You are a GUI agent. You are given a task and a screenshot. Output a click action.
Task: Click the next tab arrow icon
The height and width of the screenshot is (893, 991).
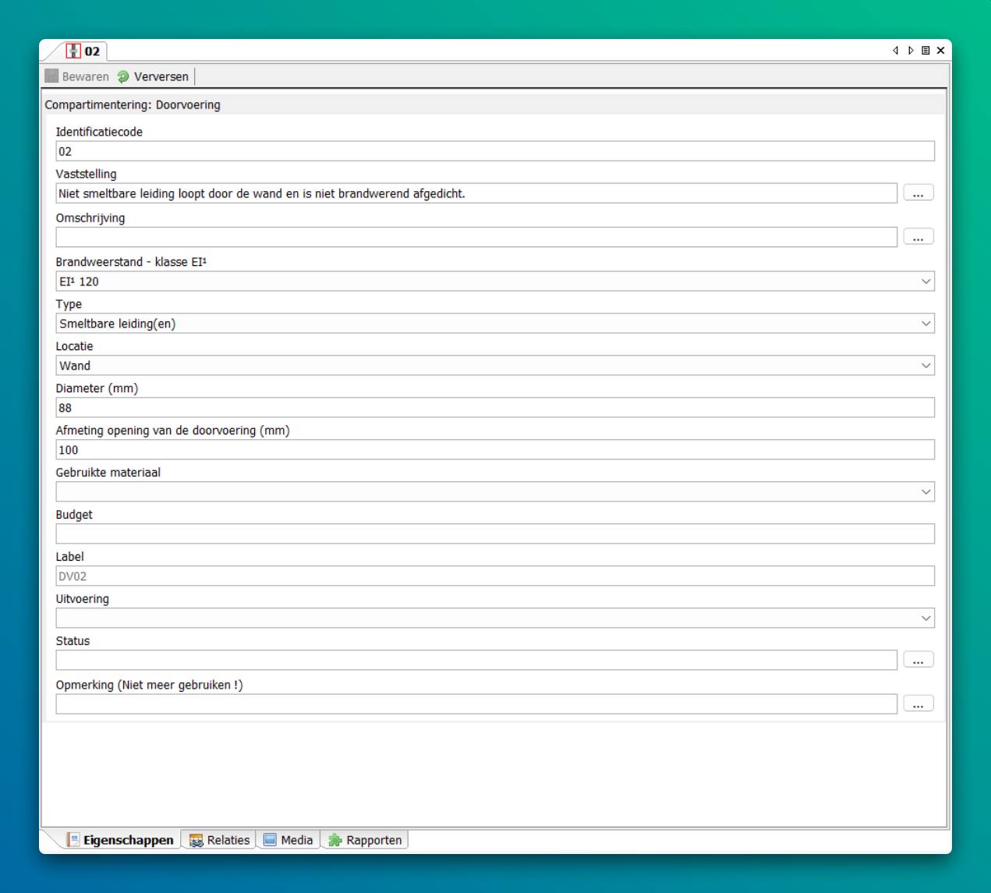click(x=910, y=51)
